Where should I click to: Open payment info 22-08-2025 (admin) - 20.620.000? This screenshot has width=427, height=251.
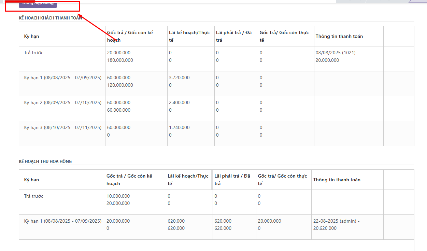[x=337, y=225]
